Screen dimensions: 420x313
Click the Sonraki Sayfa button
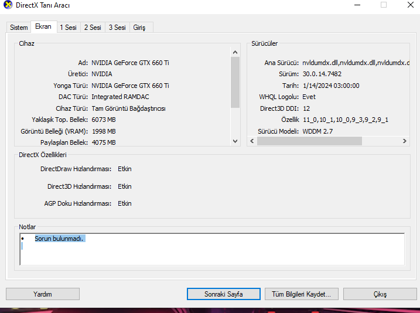pyautogui.click(x=223, y=294)
